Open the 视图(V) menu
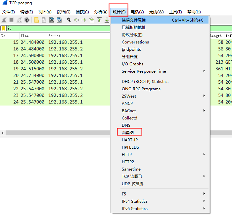The image size is (232, 220). coord(45,12)
